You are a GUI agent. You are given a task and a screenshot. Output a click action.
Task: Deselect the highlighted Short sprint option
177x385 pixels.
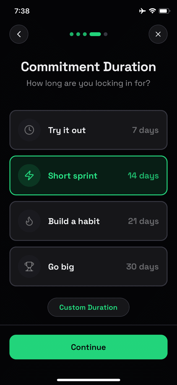click(x=88, y=176)
